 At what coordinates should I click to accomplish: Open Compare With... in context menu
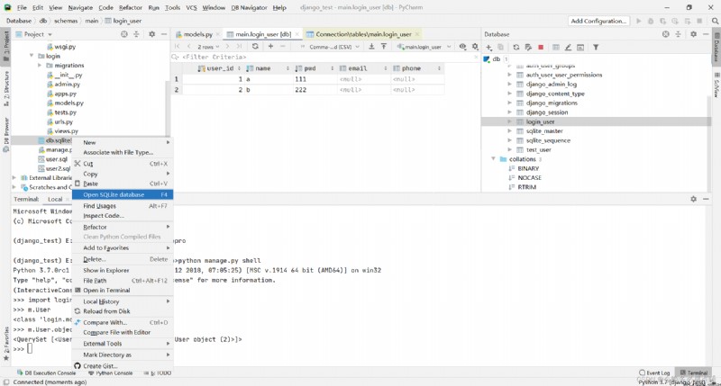click(123, 323)
